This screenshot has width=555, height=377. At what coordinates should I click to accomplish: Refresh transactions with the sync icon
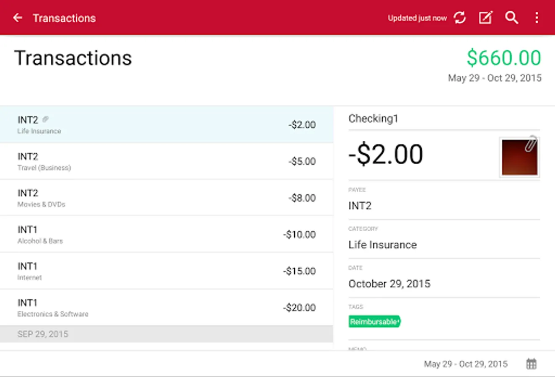pos(460,18)
